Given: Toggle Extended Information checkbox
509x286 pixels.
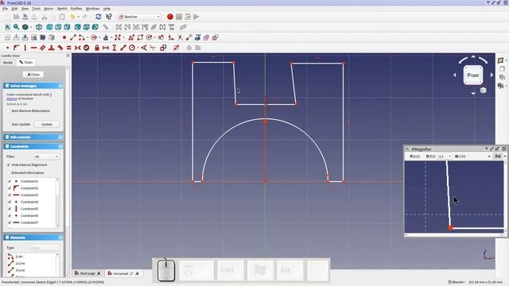Looking at the screenshot, I should tap(9, 172).
